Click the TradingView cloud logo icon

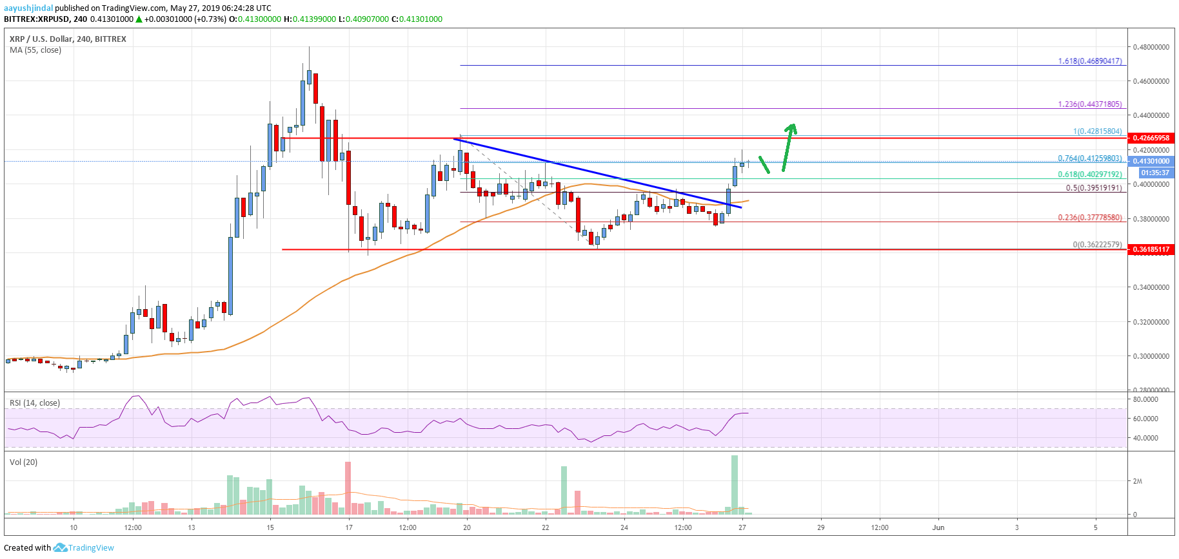coord(60,547)
